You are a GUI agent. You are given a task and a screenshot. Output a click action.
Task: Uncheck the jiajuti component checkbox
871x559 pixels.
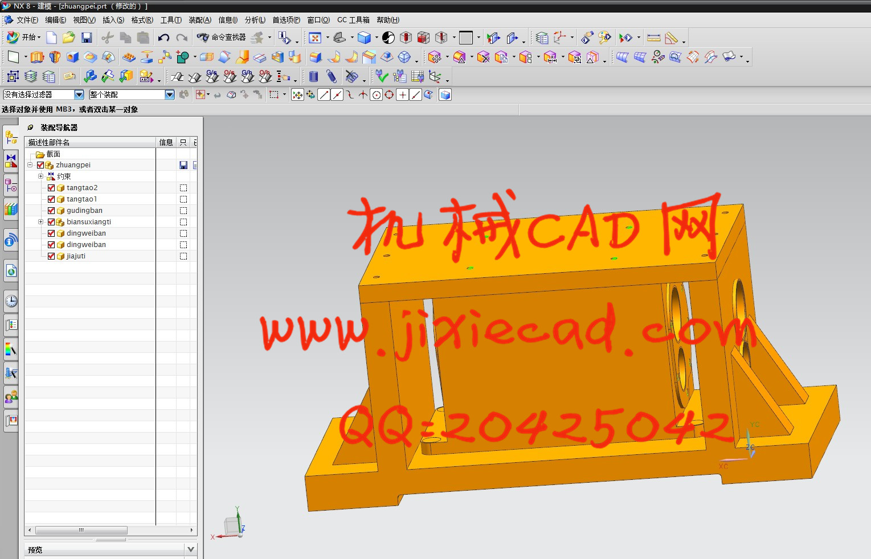point(51,256)
